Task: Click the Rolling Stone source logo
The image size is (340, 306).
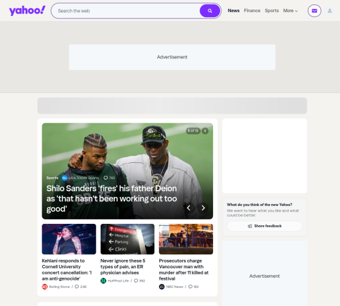Action: coord(45,287)
